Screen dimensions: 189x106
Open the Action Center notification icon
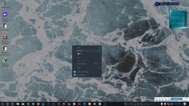pyautogui.click(x=185, y=104)
